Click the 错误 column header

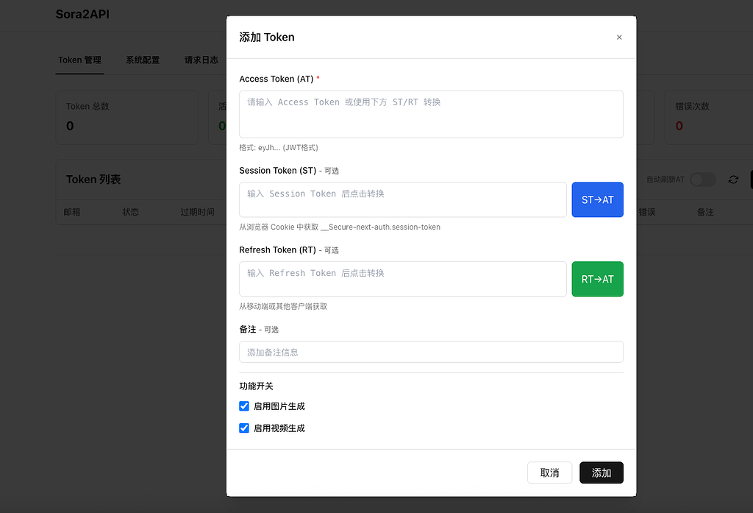647,212
